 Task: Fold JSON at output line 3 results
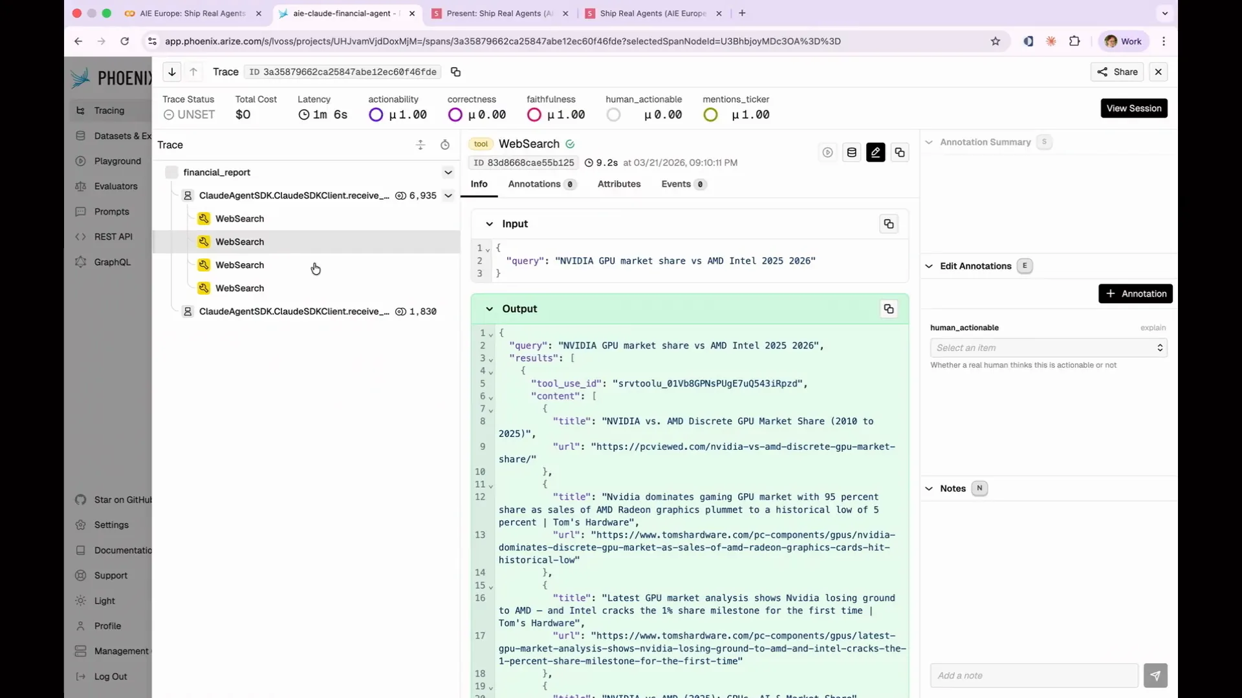click(x=490, y=359)
